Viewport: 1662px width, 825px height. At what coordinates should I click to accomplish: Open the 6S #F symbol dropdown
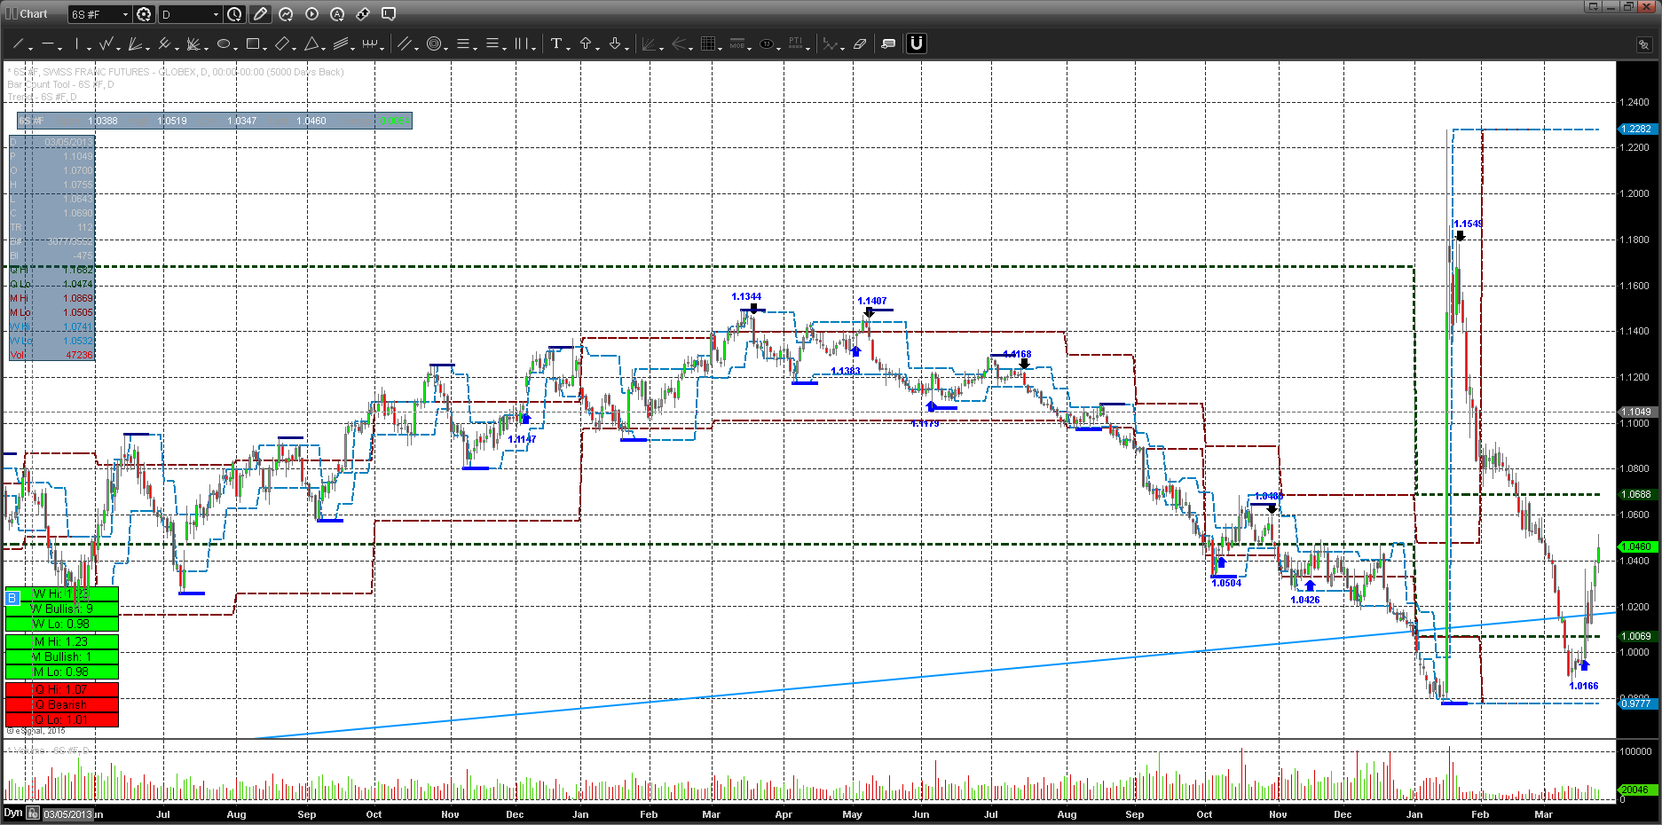[x=99, y=14]
